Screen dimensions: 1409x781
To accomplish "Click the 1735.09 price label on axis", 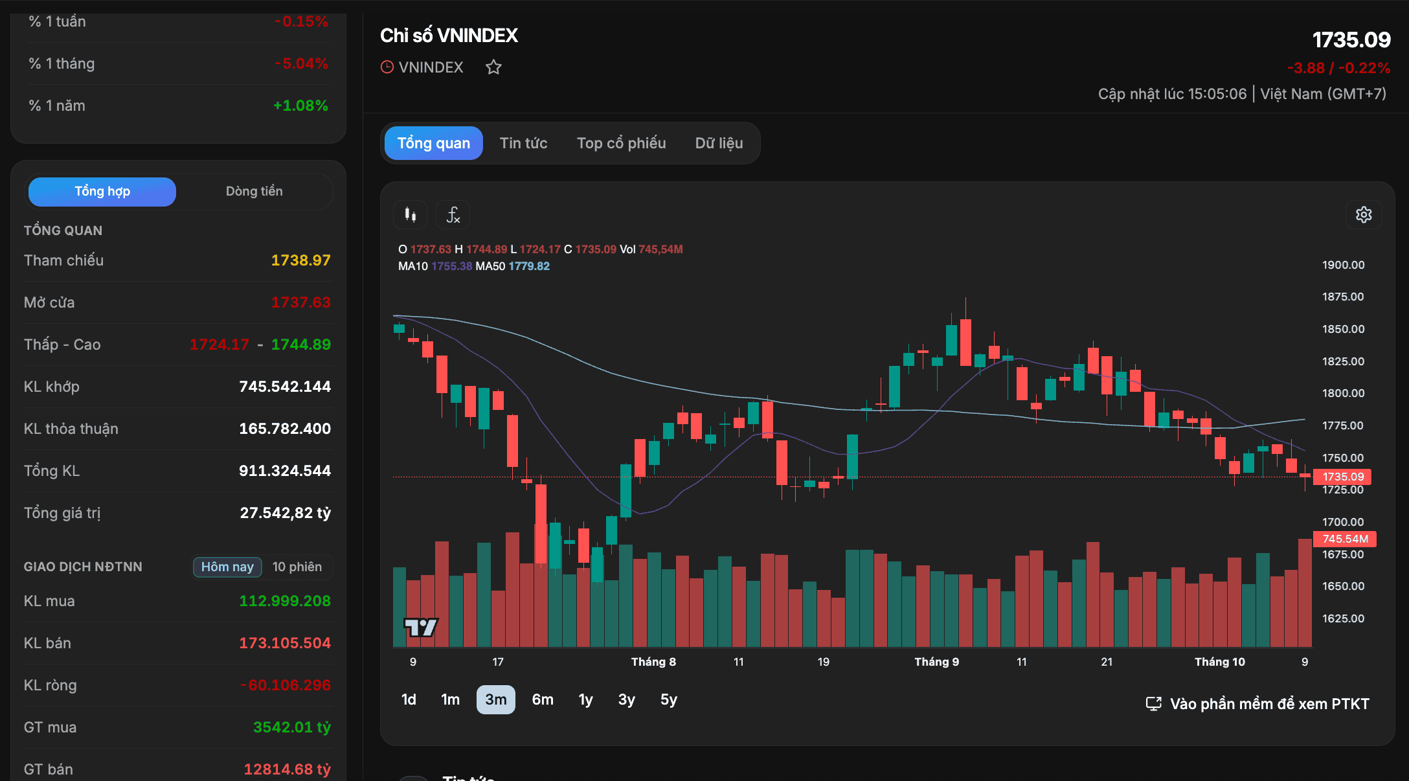I will click(x=1342, y=477).
